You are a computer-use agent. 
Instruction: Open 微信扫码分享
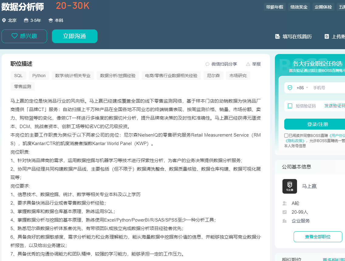pos(224,64)
